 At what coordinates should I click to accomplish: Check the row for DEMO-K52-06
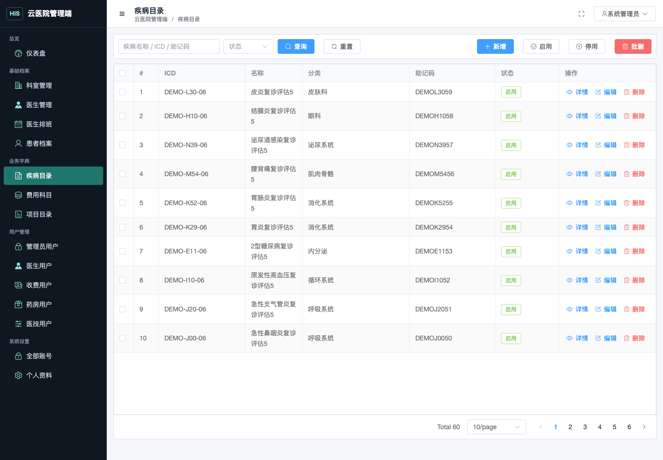[122, 203]
